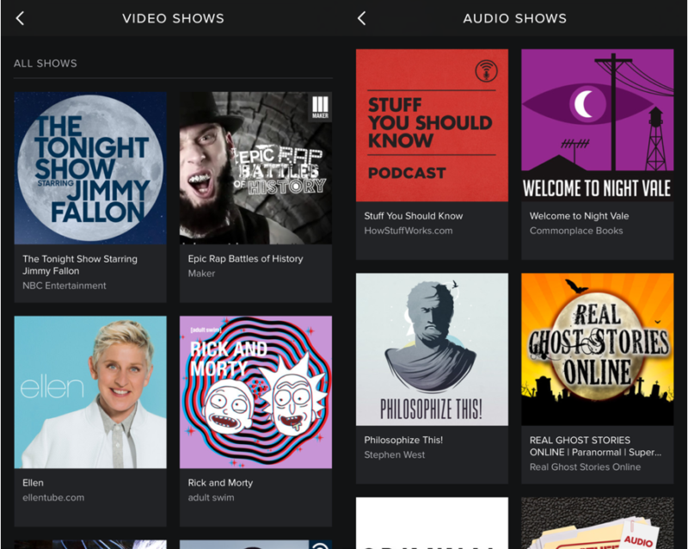Open Philosophize This! cover image
688x549 pixels.
tap(432, 349)
